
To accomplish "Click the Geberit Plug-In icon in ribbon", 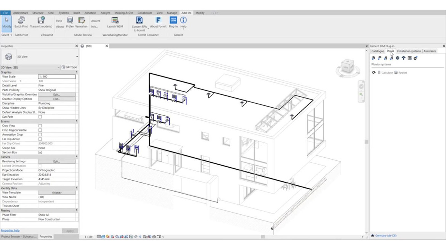I will click(x=173, y=22).
